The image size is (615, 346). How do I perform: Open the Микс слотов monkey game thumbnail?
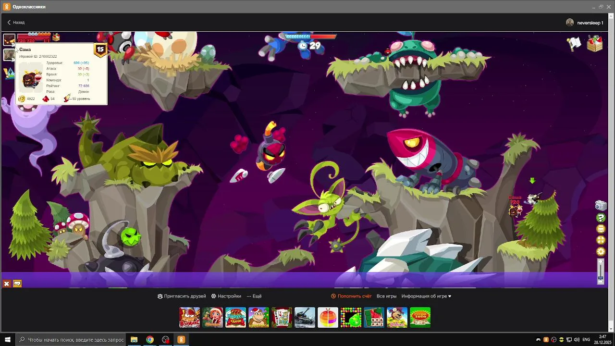pyautogui.click(x=258, y=318)
